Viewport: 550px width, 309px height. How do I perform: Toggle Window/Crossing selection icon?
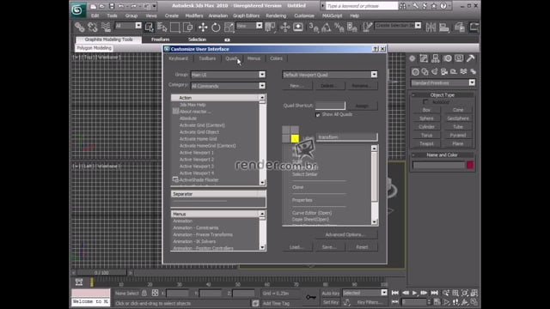[187, 27]
